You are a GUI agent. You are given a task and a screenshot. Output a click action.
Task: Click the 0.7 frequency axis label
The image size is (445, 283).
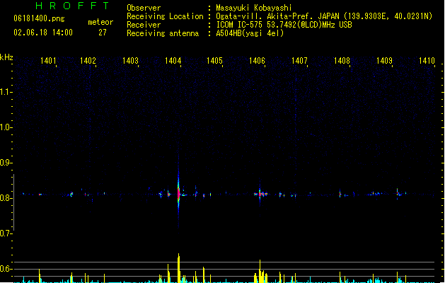pos(5,233)
